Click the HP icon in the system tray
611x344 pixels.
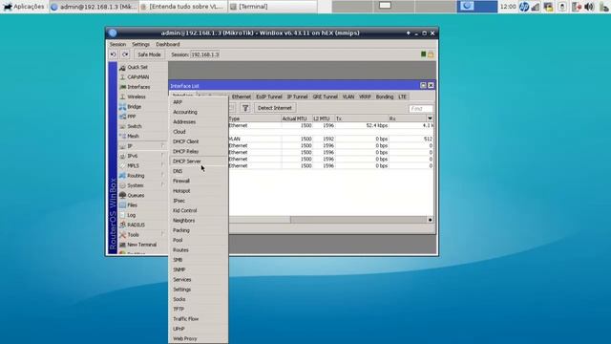[x=524, y=7]
